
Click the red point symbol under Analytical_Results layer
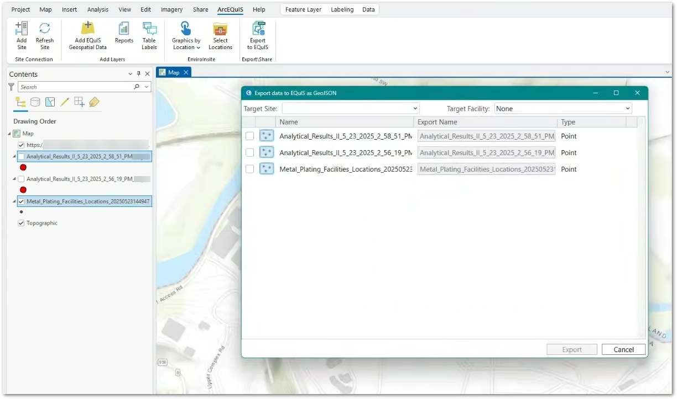coord(23,167)
